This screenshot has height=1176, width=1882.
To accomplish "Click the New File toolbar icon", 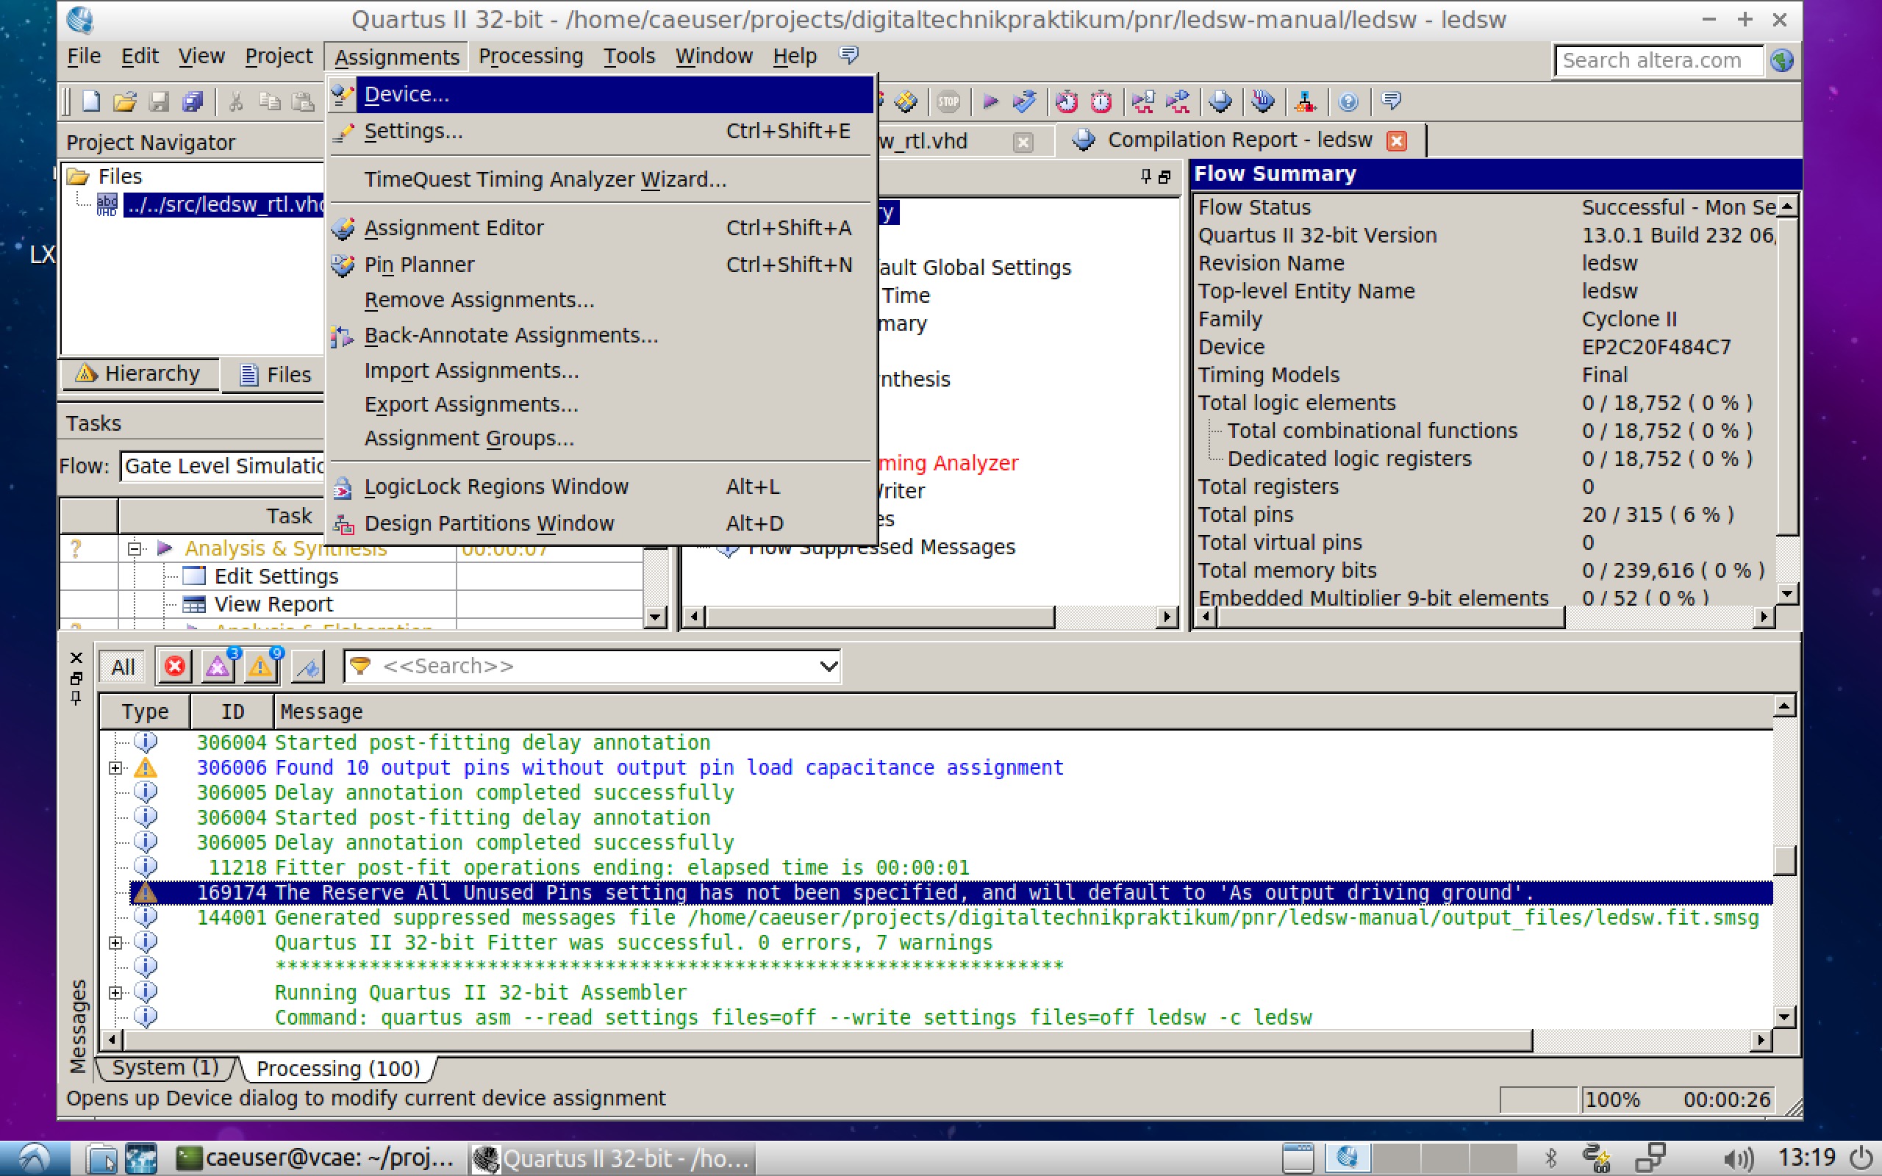I will click(91, 101).
